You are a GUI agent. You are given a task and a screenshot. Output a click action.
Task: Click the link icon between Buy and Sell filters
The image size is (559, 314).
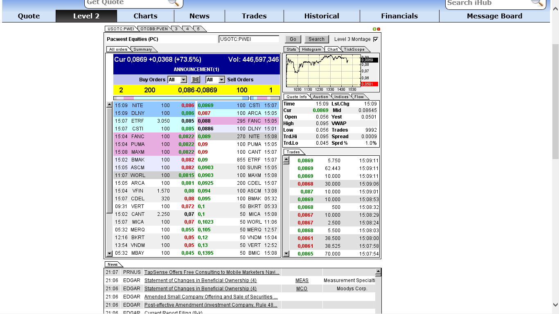196,80
